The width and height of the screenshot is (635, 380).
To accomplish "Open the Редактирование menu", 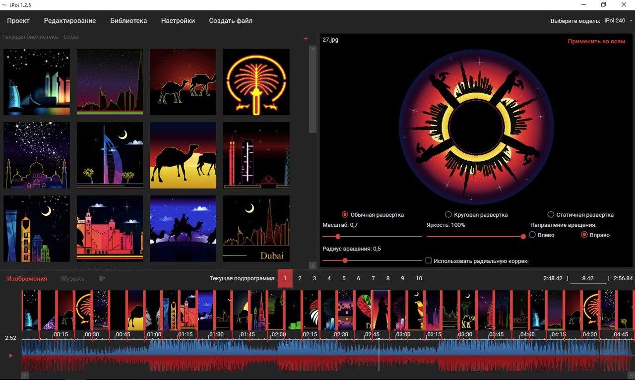I will click(x=70, y=21).
